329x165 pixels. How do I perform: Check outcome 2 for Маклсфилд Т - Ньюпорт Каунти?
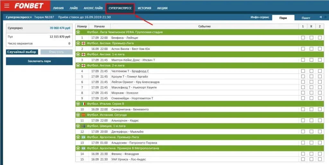click(x=320, y=87)
